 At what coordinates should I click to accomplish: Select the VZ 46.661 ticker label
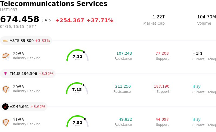(x=19, y=107)
